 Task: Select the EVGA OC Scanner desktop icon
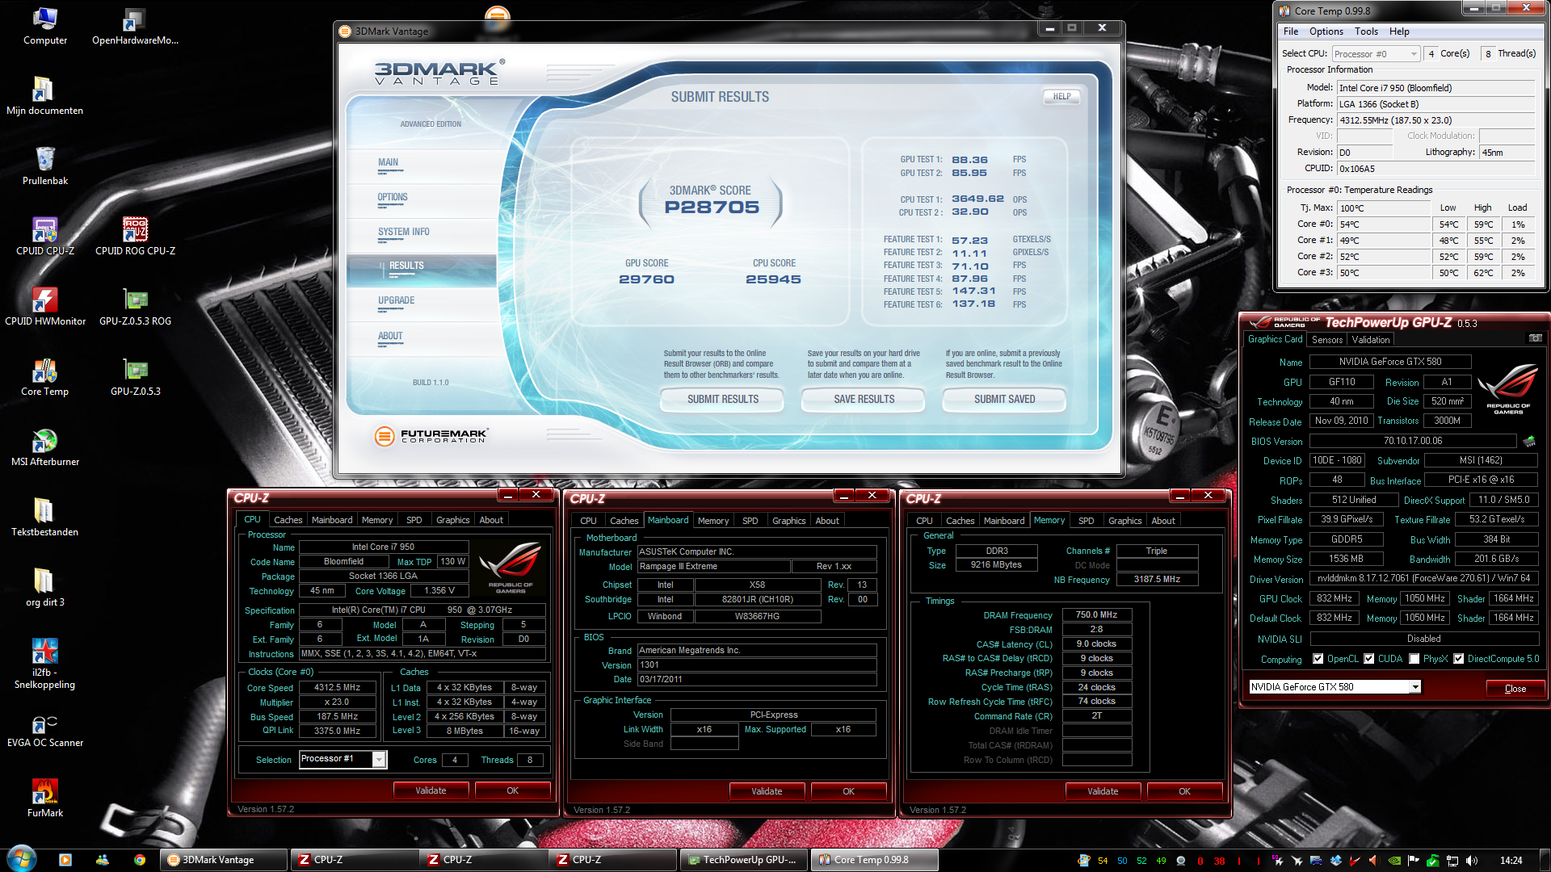[44, 728]
